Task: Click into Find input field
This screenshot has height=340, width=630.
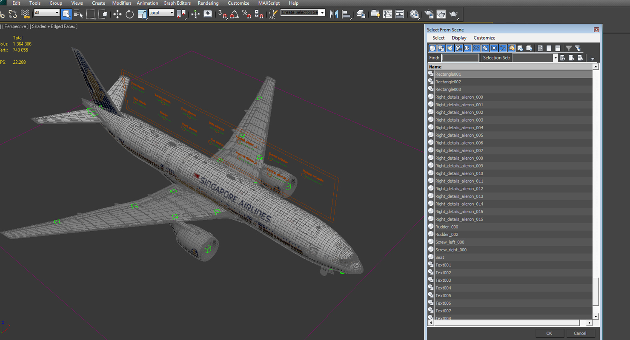Action: click(460, 58)
